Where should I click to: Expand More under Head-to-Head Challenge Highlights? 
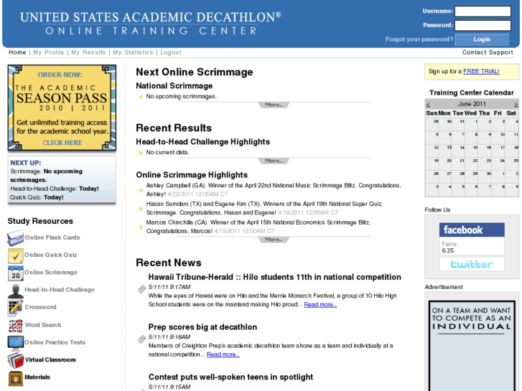point(274,161)
